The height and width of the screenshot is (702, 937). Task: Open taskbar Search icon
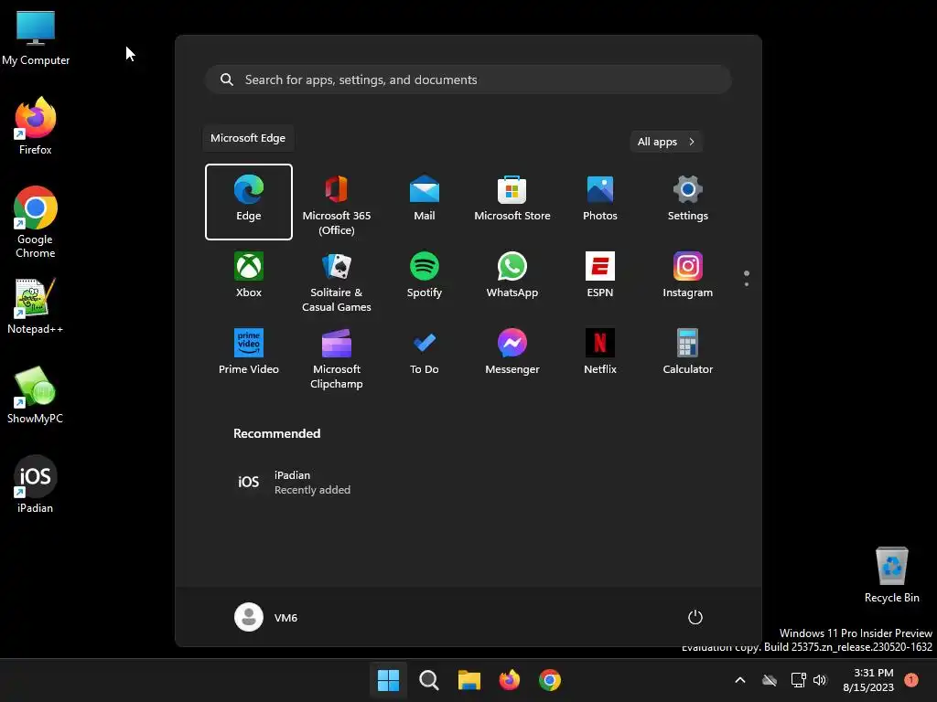[x=428, y=680]
